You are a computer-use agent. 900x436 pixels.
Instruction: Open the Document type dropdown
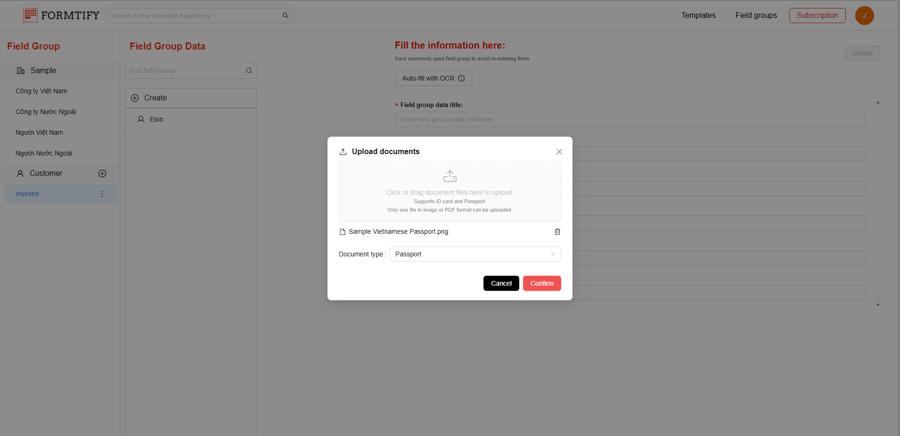point(475,254)
